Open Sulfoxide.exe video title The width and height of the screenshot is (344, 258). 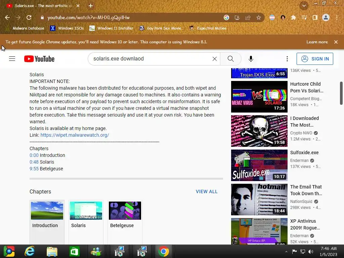(x=304, y=153)
